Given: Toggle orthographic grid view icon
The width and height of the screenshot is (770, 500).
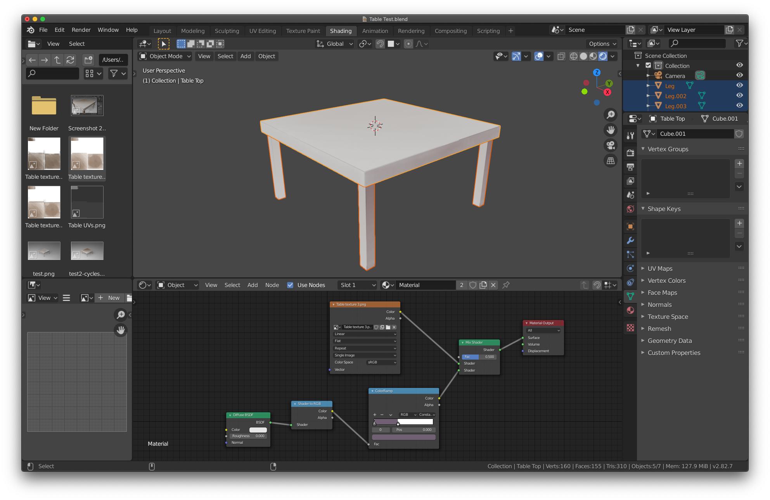Looking at the screenshot, I should 611,161.
